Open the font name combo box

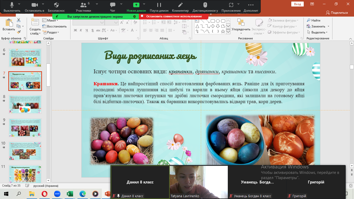tap(88, 23)
